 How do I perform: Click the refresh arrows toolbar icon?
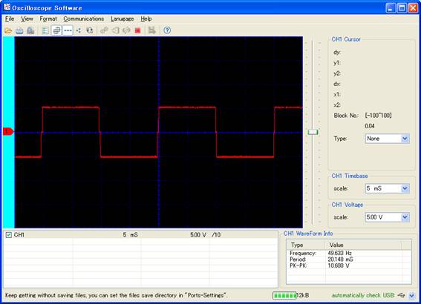pyautogui.click(x=89, y=30)
